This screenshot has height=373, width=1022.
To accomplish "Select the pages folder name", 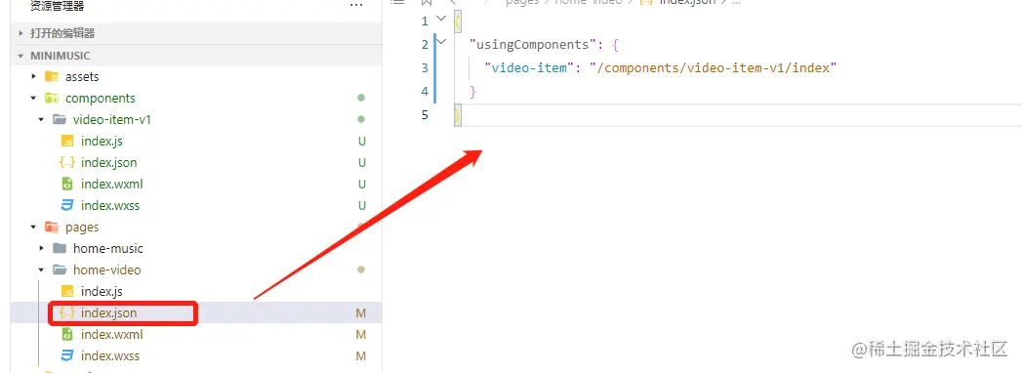I will pyautogui.click(x=82, y=227).
